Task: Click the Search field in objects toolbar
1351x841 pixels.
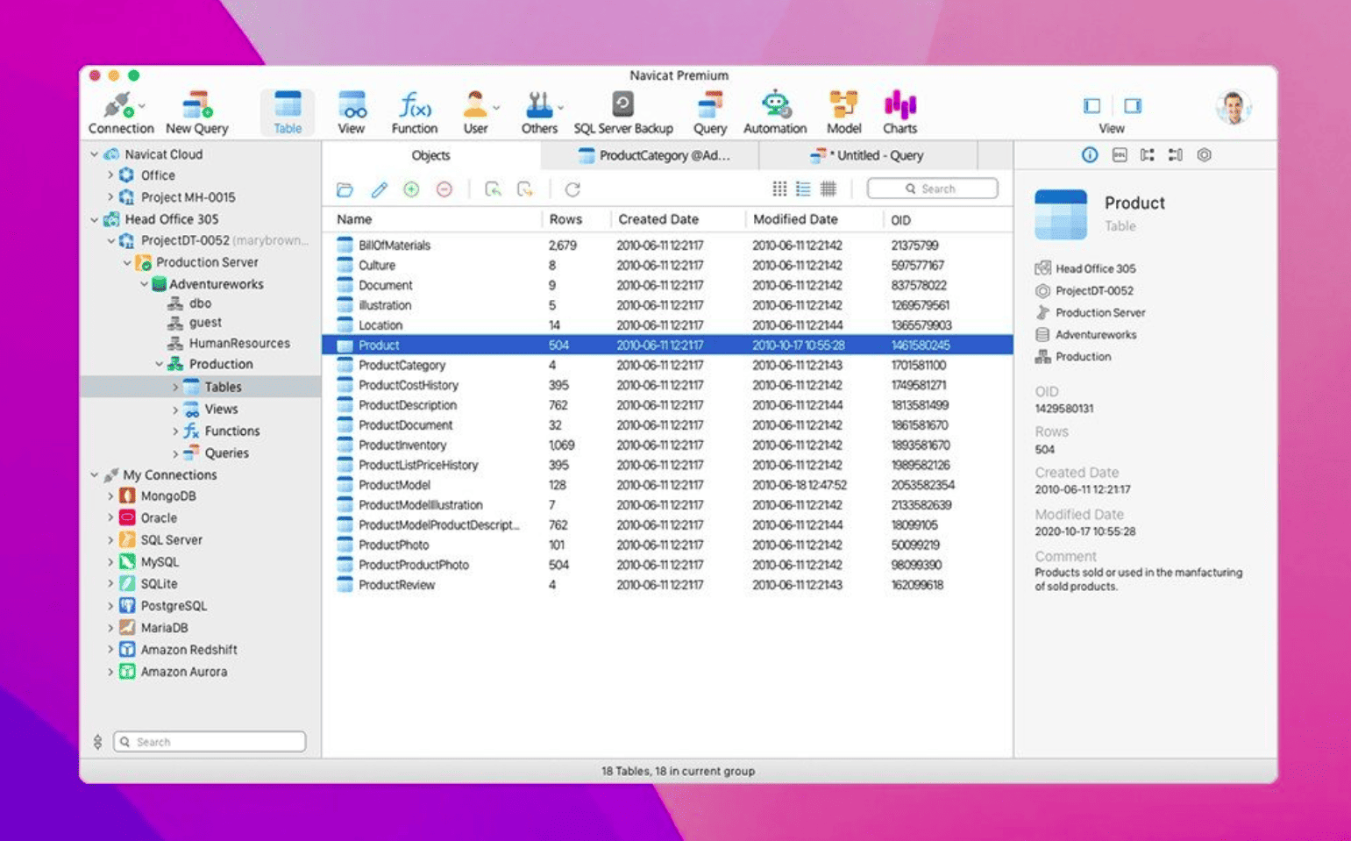Action: pos(932,189)
